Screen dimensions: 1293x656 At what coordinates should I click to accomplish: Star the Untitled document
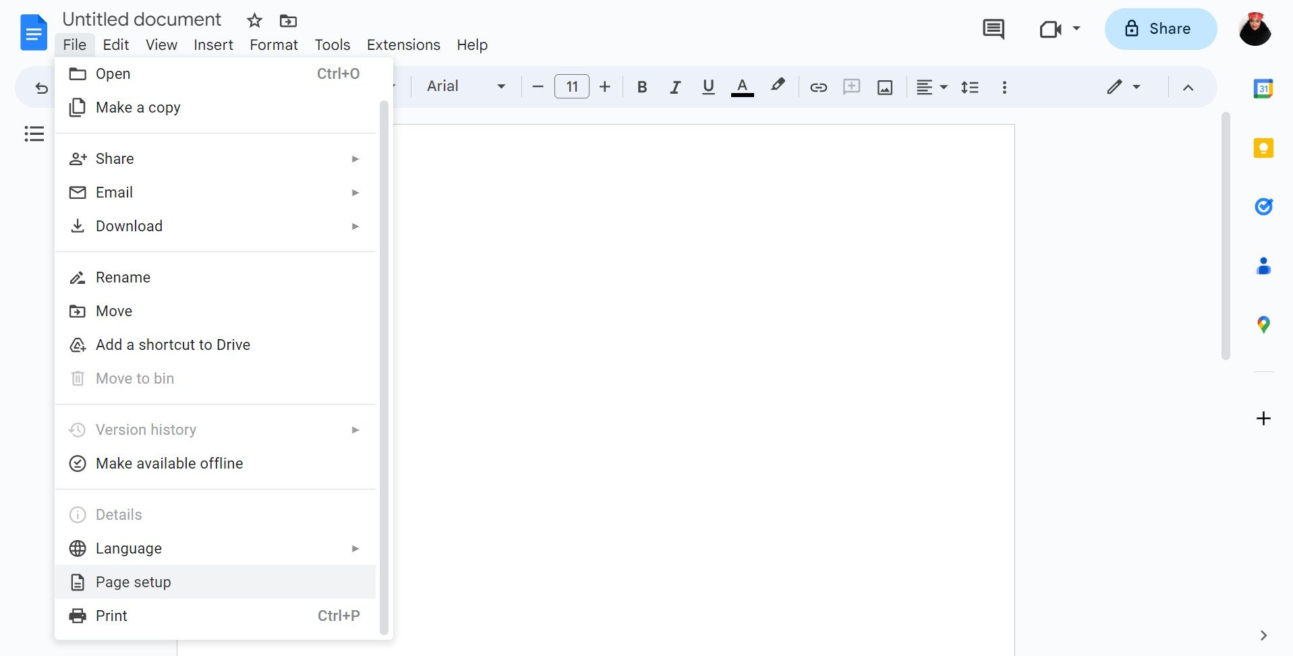pyautogui.click(x=254, y=20)
